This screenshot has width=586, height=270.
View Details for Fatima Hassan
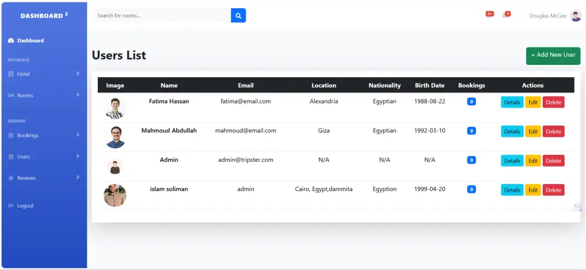[512, 102]
